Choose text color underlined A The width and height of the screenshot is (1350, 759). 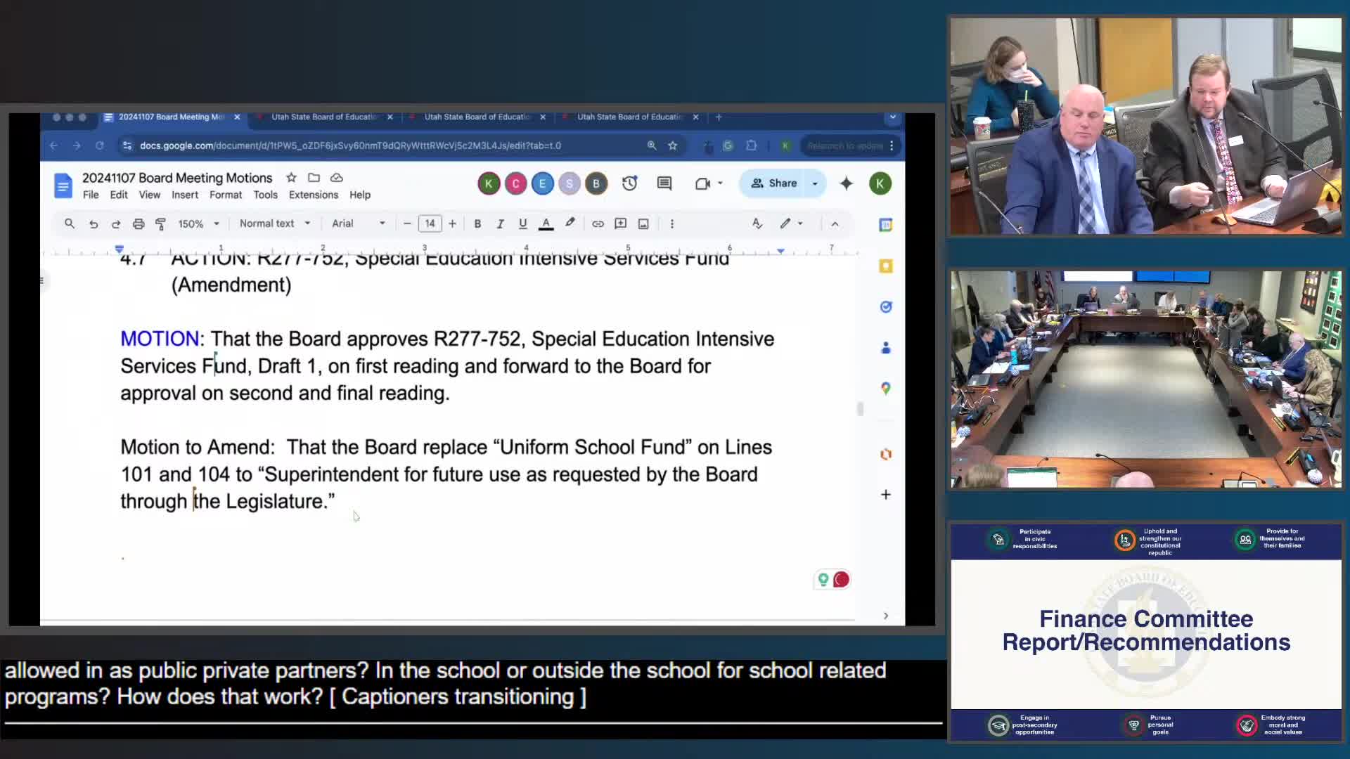click(x=546, y=223)
